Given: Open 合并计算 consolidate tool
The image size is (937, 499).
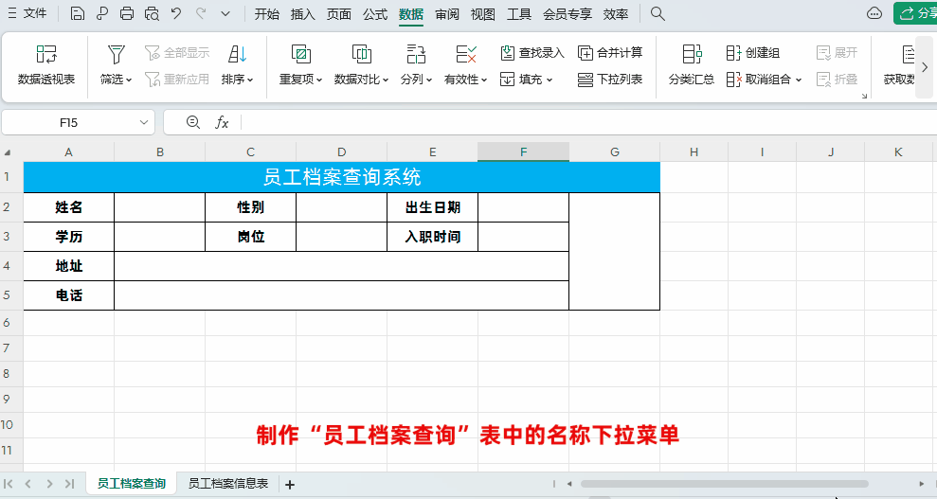Looking at the screenshot, I should pyautogui.click(x=610, y=52).
